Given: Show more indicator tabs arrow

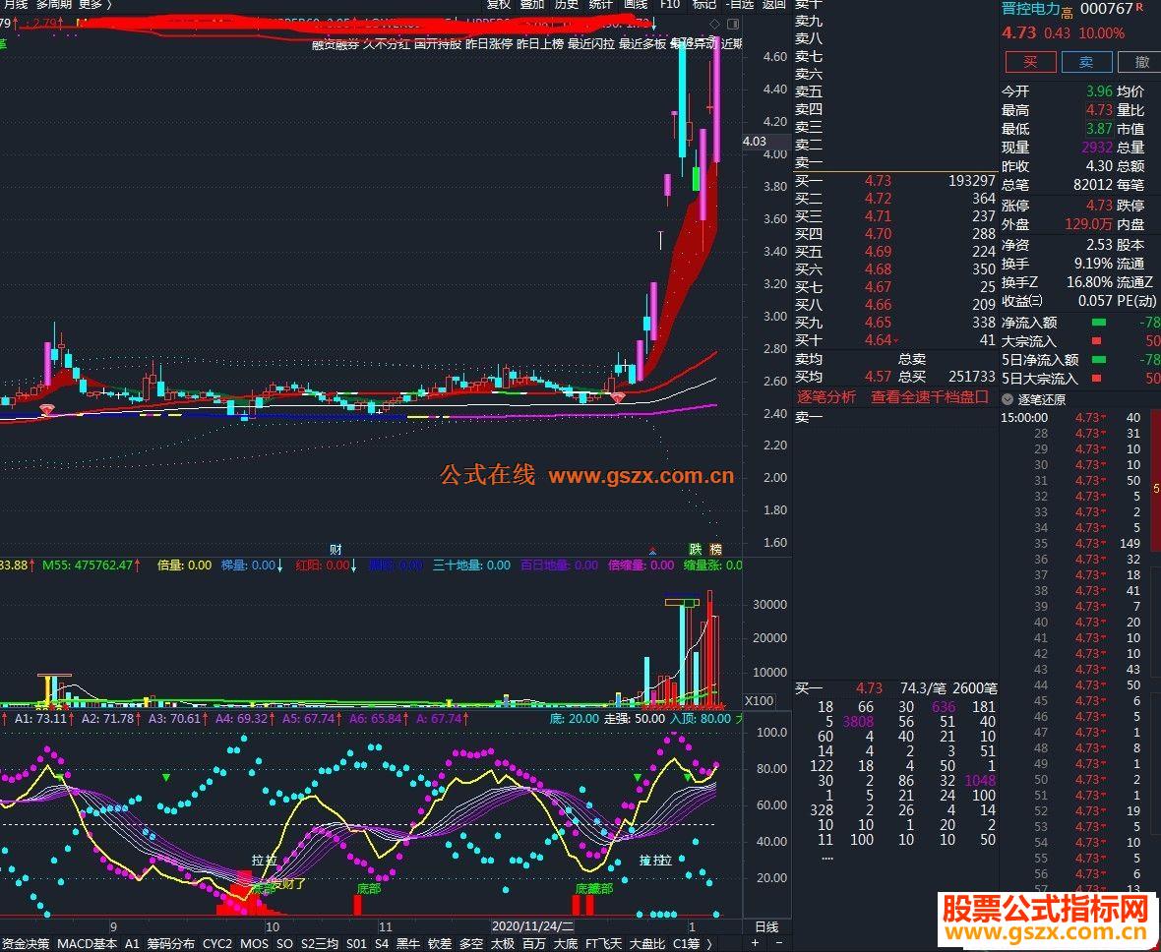Looking at the screenshot, I should tap(709, 944).
